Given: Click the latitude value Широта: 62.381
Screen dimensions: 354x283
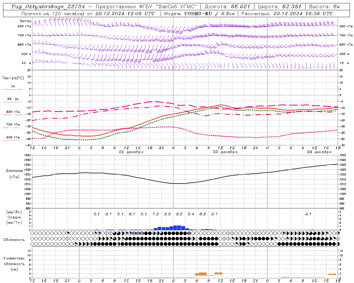Looking at the screenshot, I should [279, 7].
